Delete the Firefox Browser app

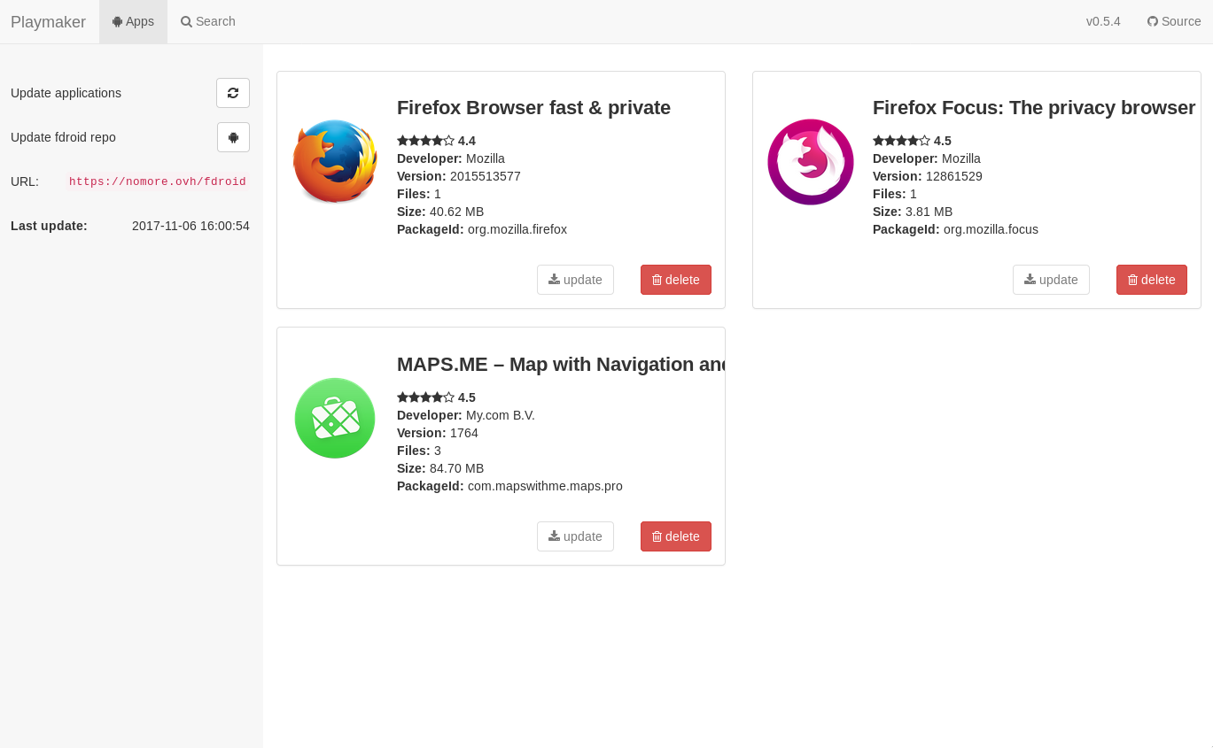(x=675, y=280)
